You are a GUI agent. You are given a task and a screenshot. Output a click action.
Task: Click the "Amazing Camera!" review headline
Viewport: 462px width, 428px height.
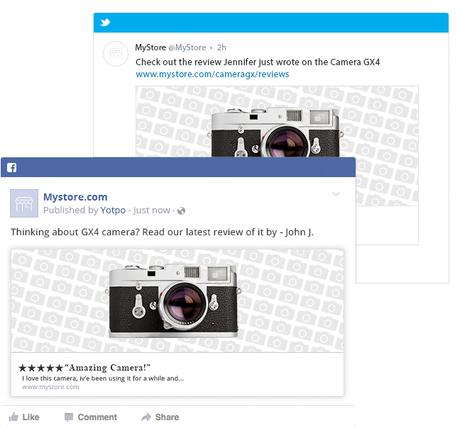click(x=107, y=367)
